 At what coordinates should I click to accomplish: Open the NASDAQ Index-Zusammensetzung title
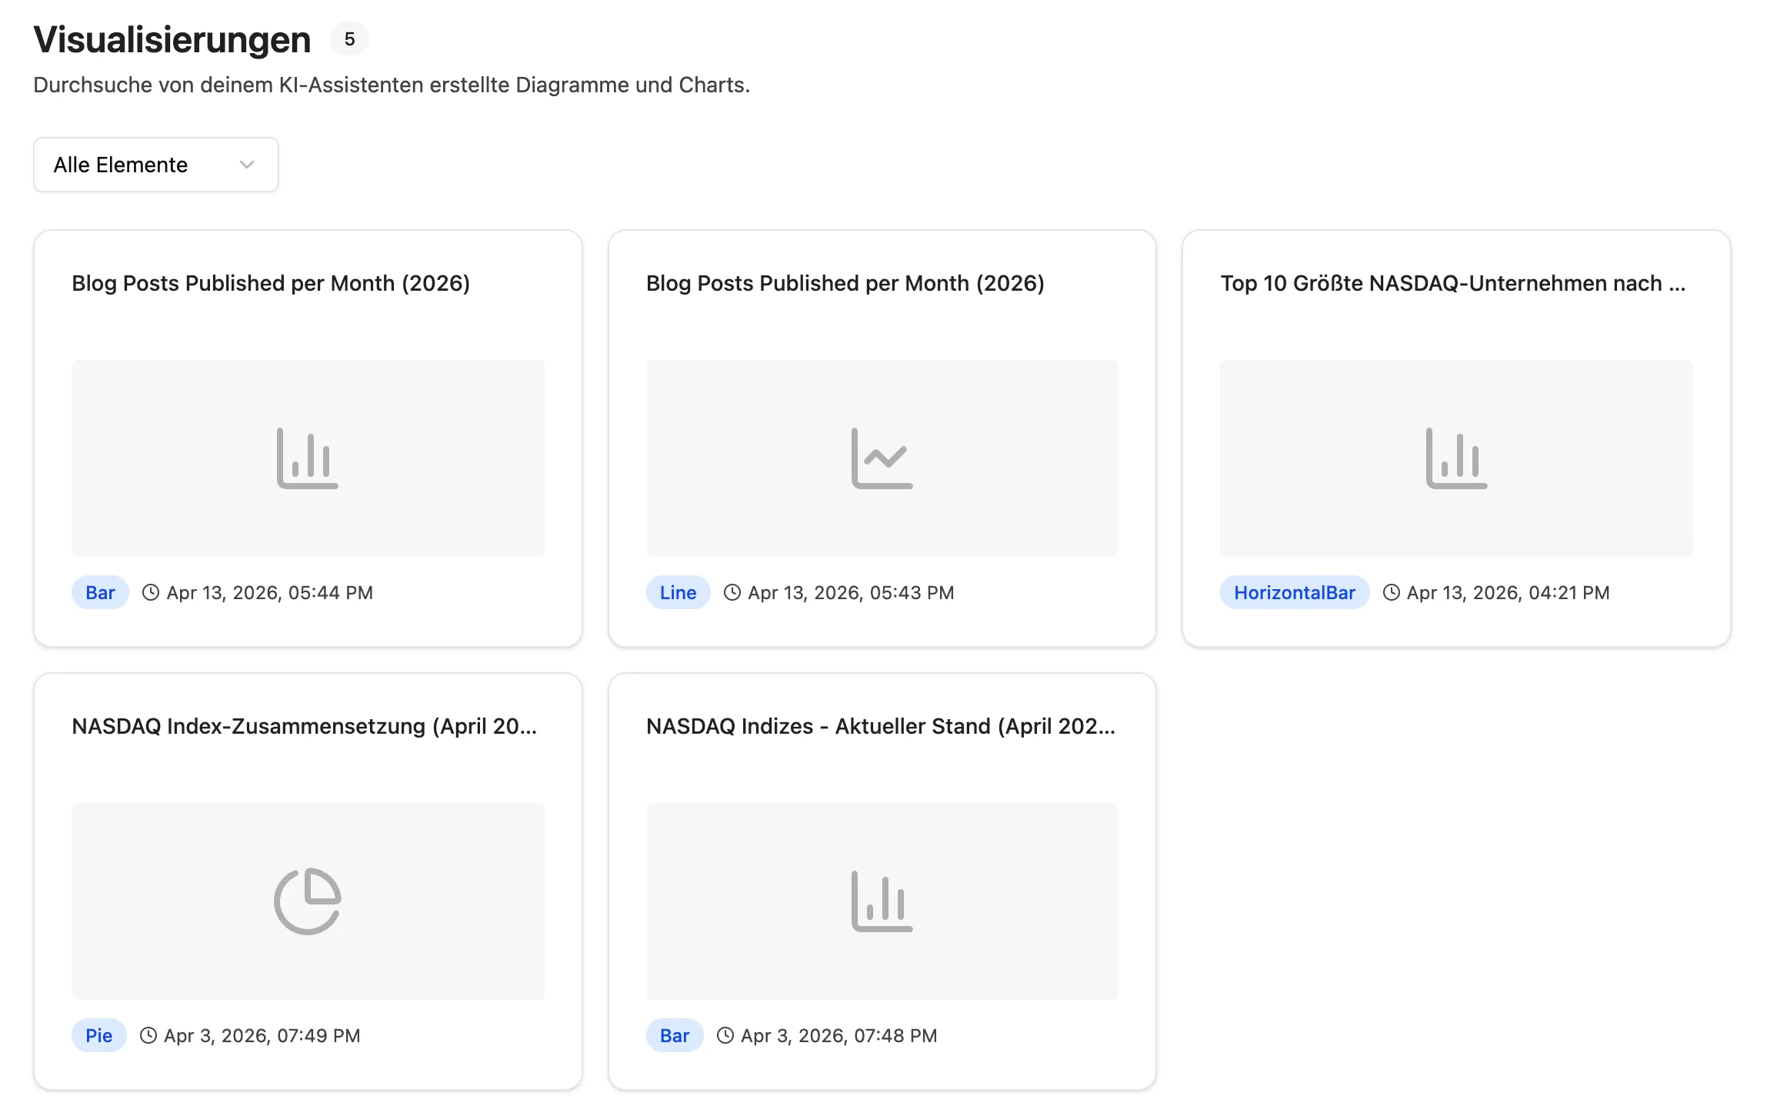point(305,726)
